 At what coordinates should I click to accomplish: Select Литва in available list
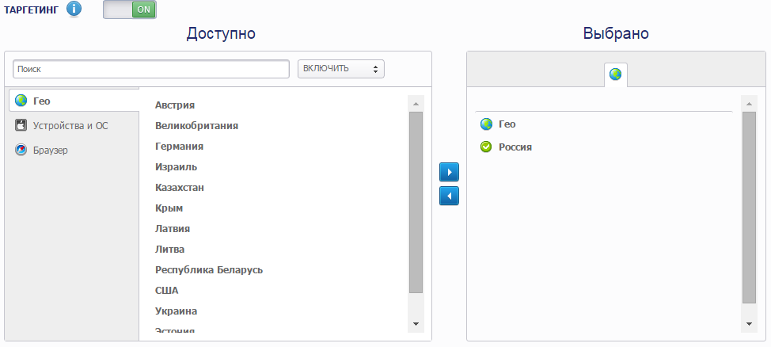click(x=170, y=250)
